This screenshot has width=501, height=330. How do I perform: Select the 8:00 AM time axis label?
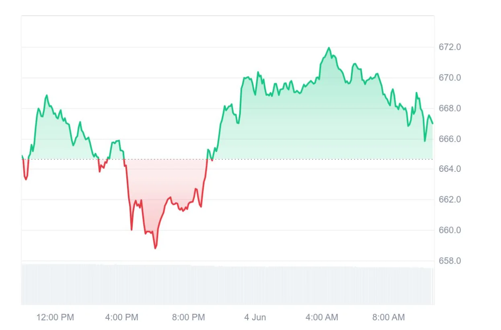coord(388,317)
